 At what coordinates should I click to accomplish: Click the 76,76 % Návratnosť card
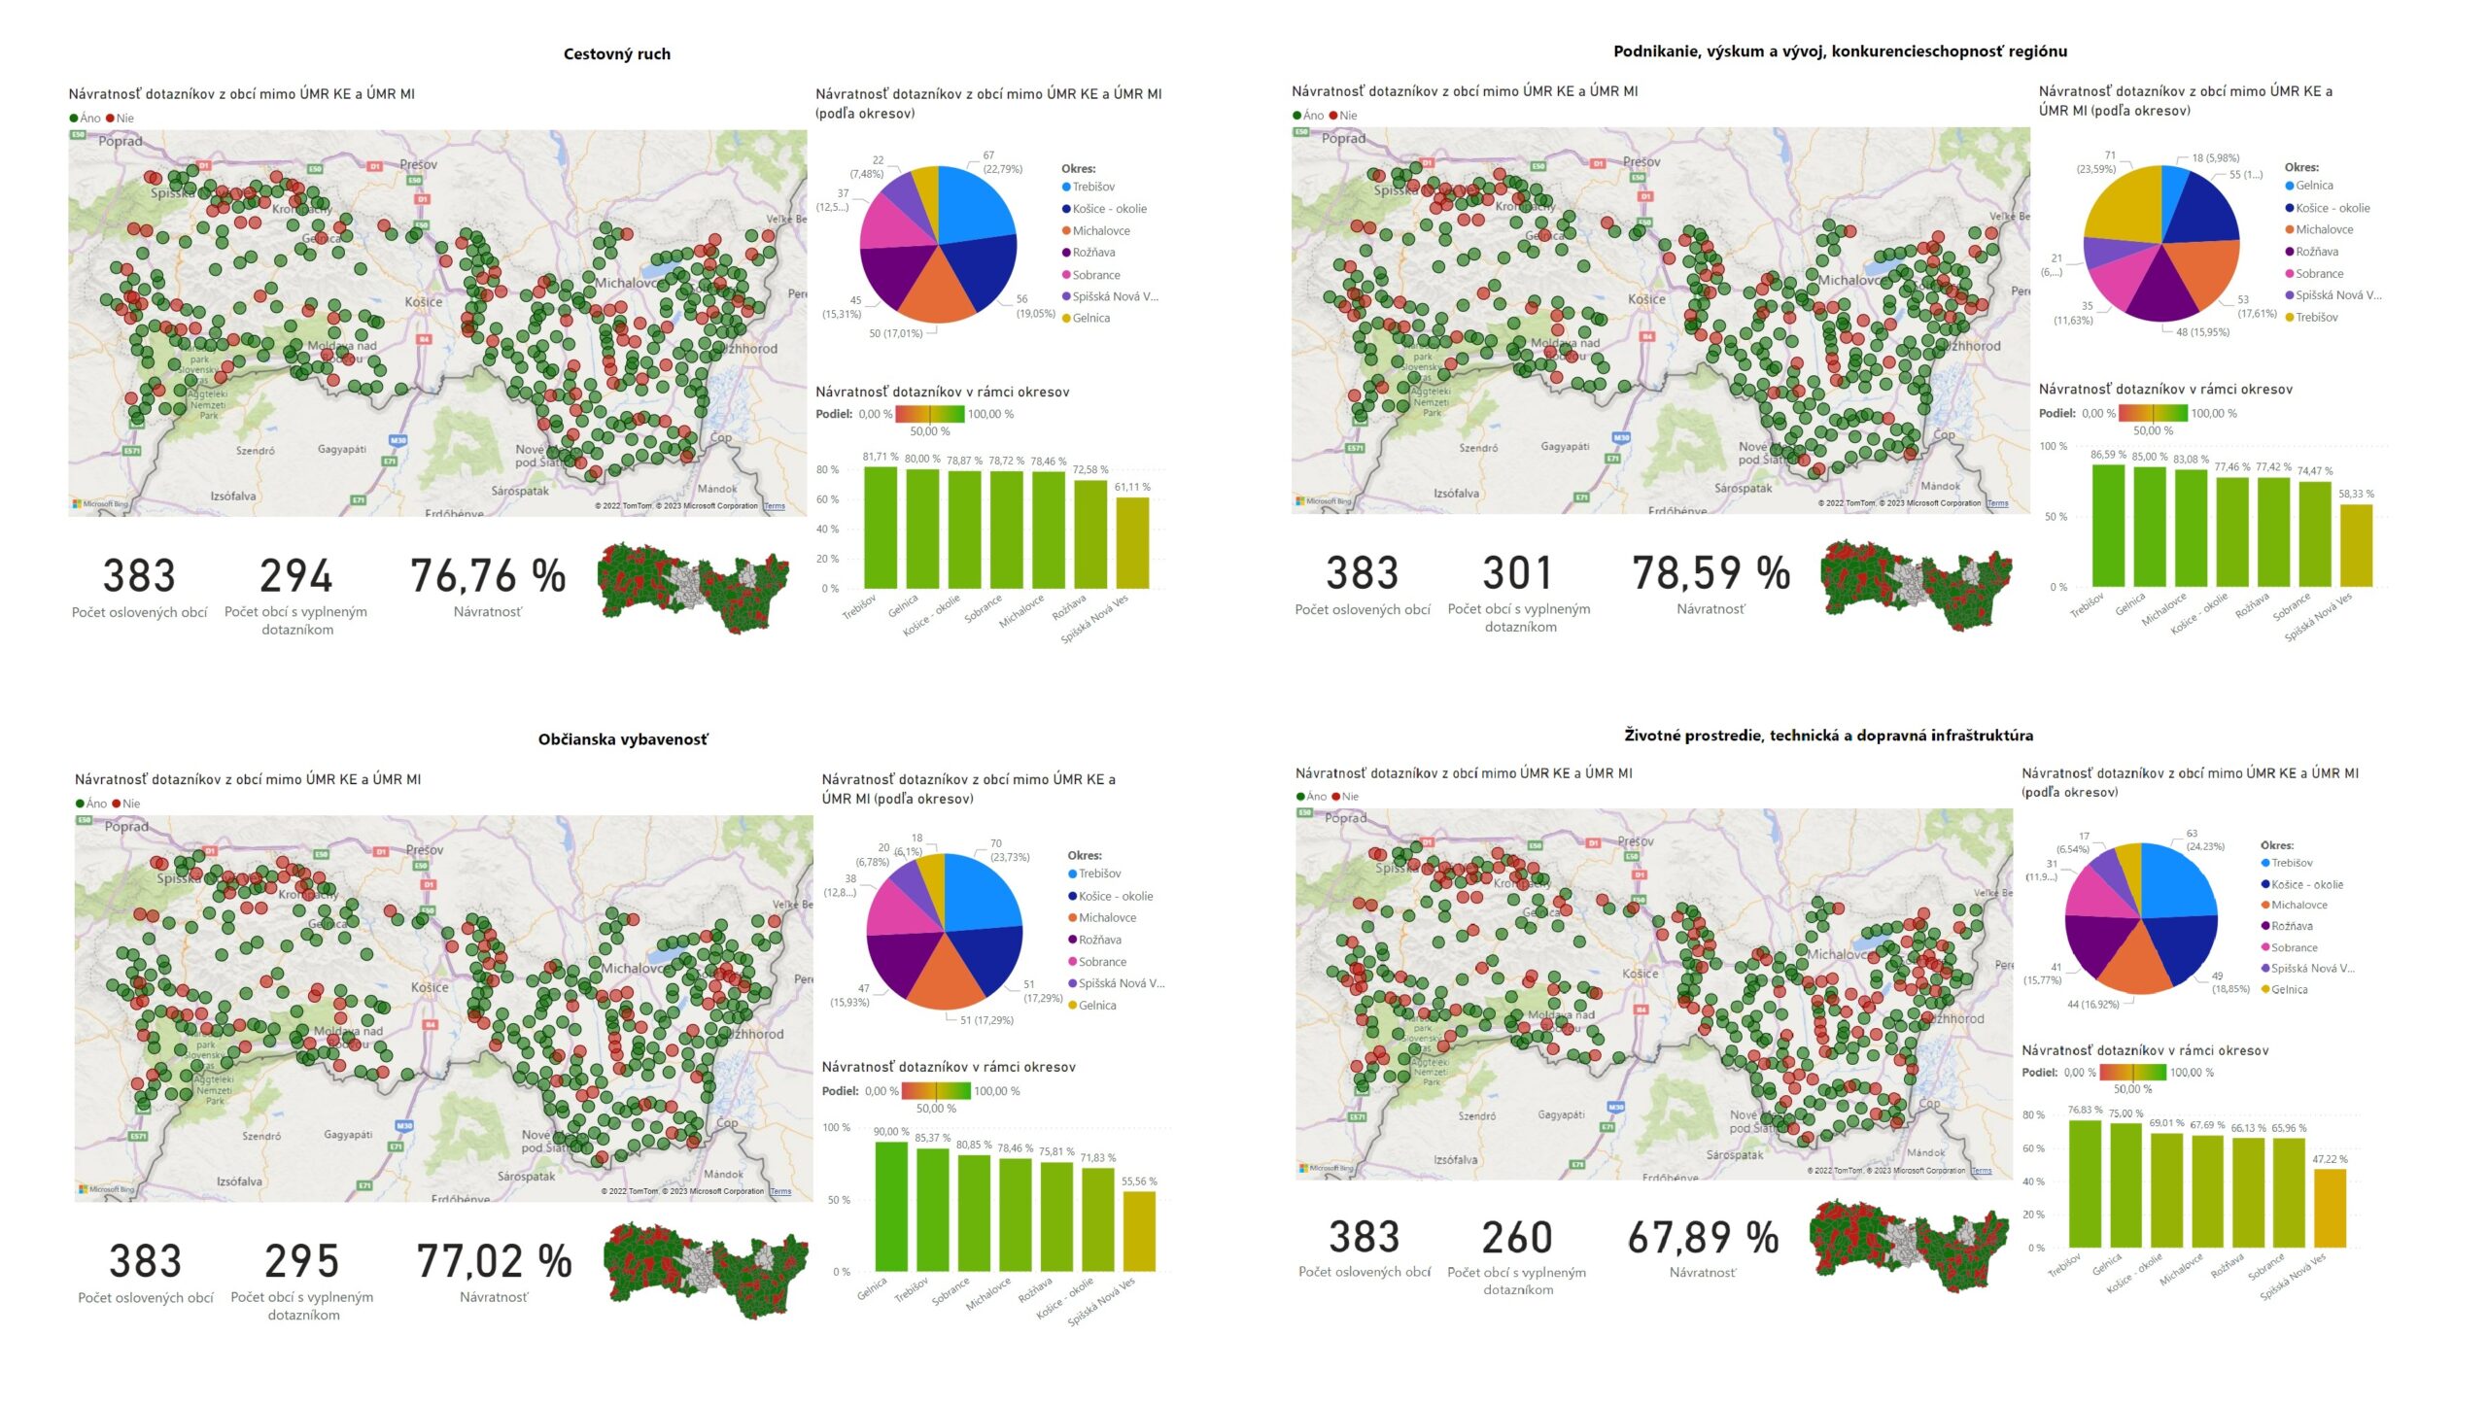[488, 587]
